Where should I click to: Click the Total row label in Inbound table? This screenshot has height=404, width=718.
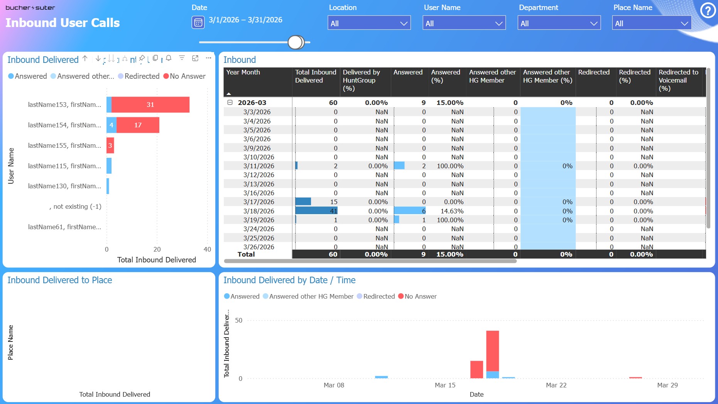point(246,254)
